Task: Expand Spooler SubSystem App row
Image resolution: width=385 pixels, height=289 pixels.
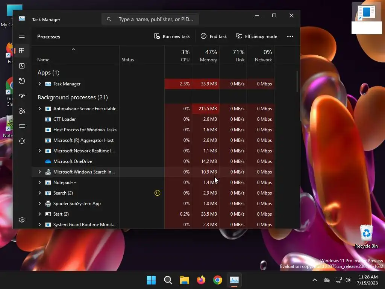Action: 39,204
